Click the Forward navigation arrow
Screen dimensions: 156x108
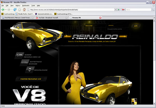[x=9, y=10]
